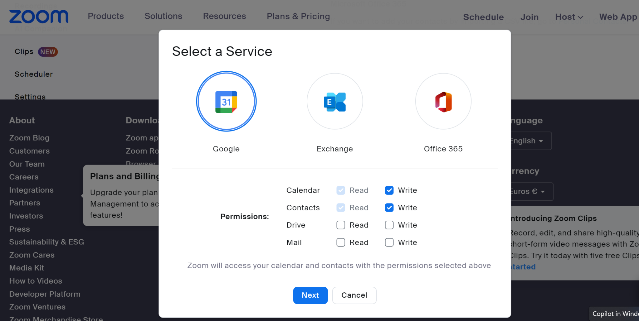Open Clips in the sidebar
The image size is (639, 321).
click(x=24, y=52)
